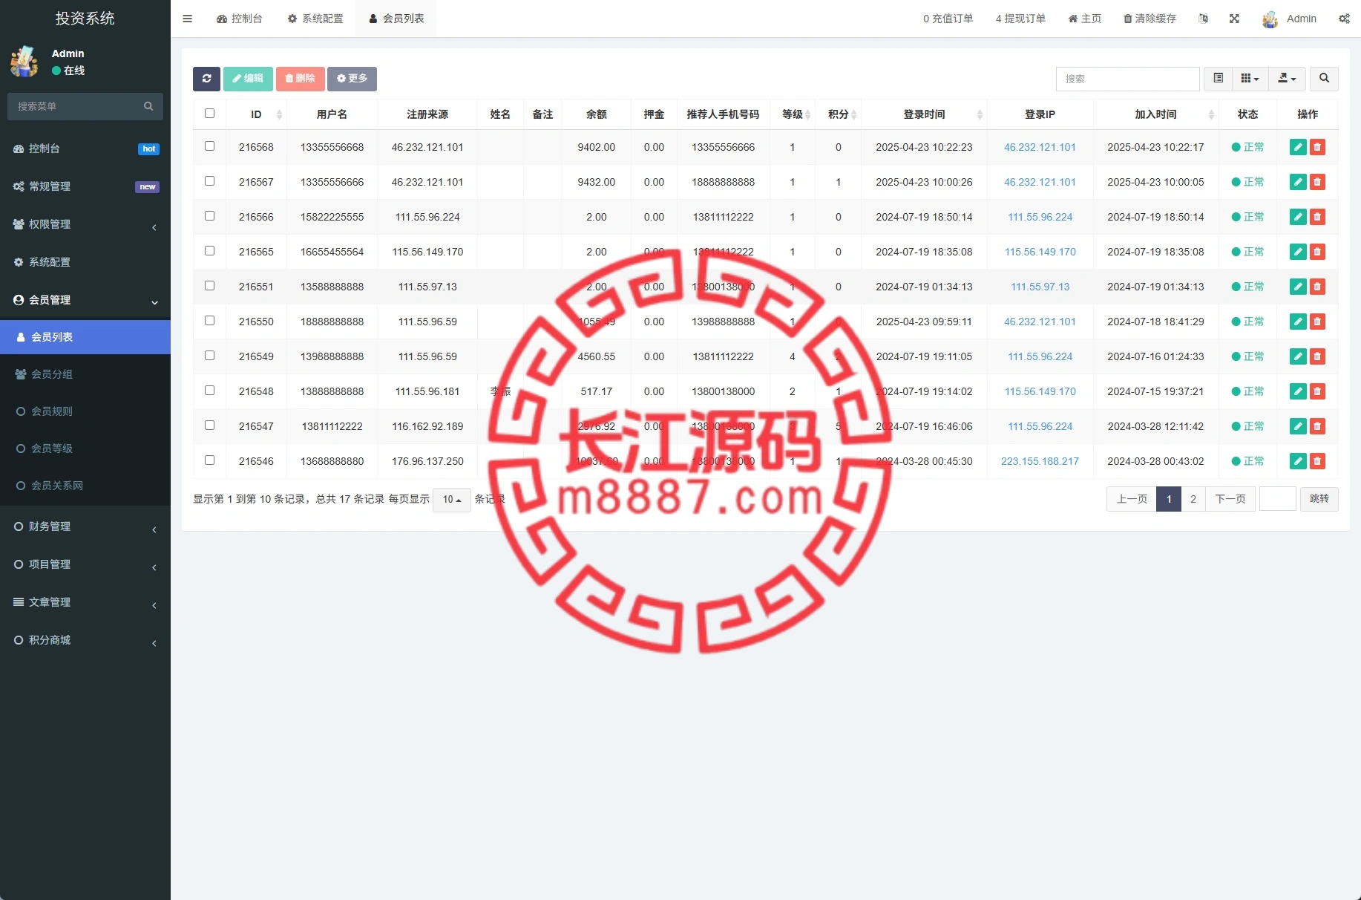This screenshot has width=1361, height=900.
Task: Expand the 文章管理 sidebar menu
Action: (85, 602)
